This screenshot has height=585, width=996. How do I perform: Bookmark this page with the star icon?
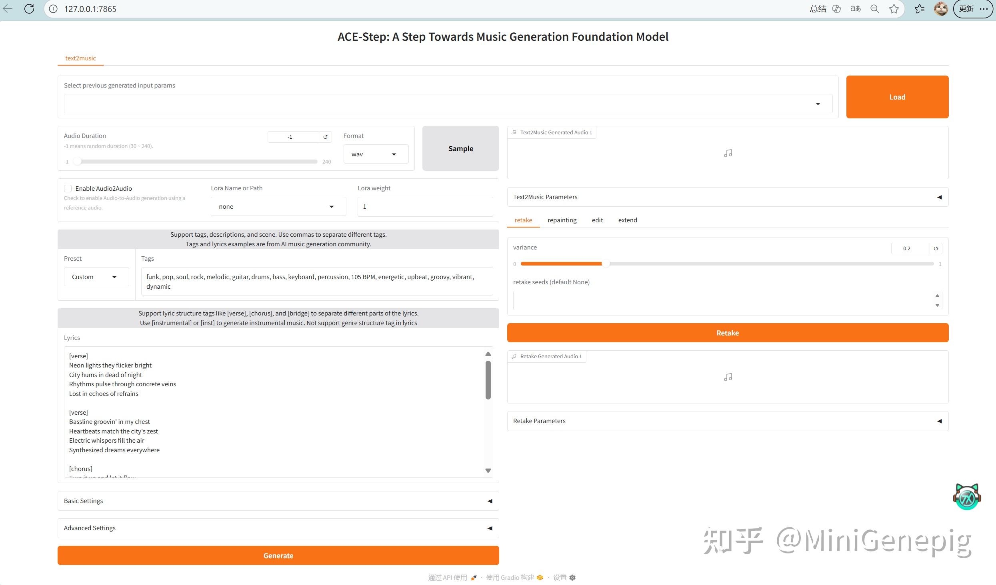click(894, 9)
